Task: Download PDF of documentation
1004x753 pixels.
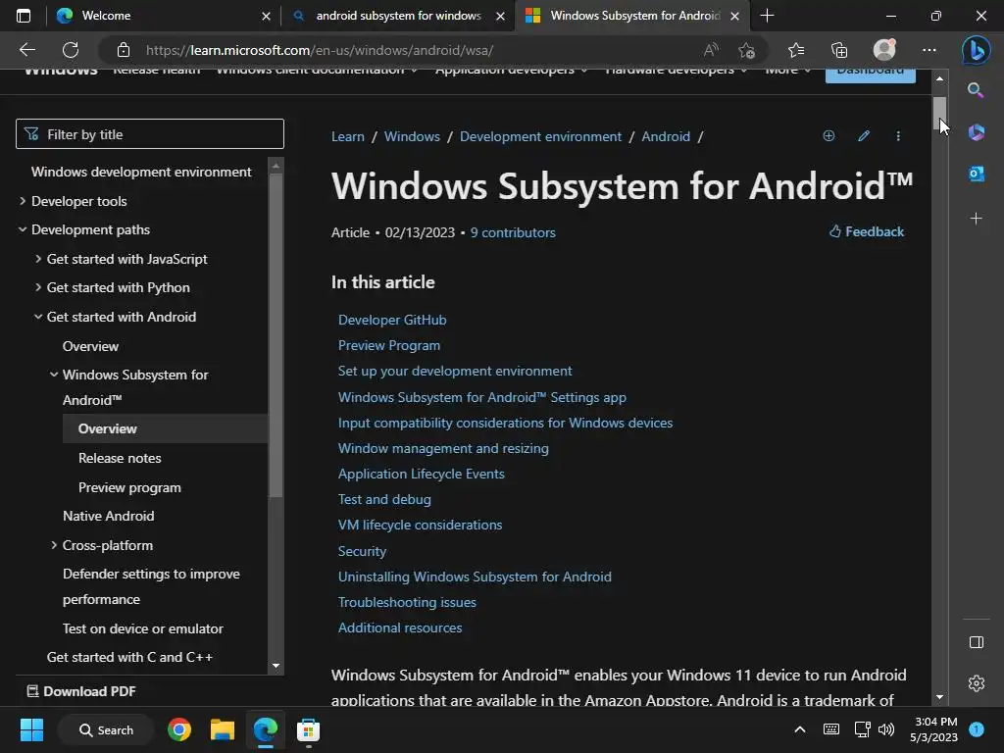Action: 81,691
